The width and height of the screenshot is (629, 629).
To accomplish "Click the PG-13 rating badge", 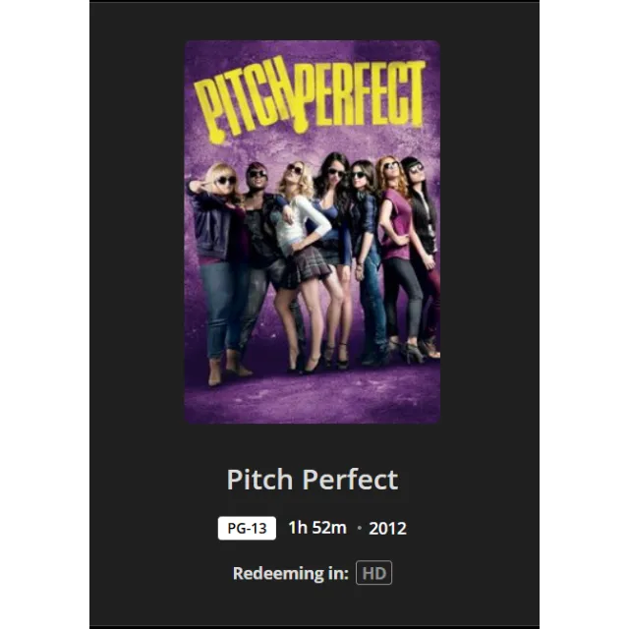I will [x=247, y=528].
